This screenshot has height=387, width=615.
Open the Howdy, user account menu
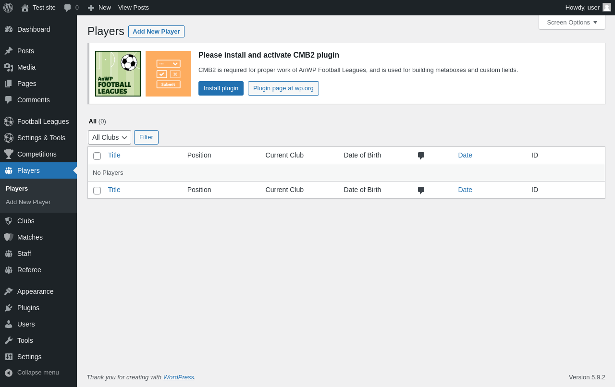[x=588, y=8]
